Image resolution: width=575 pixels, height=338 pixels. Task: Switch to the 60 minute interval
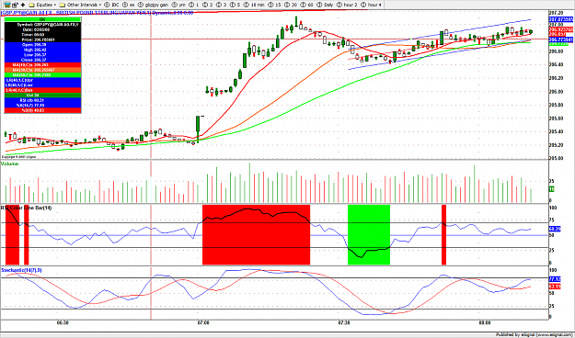click(x=307, y=6)
